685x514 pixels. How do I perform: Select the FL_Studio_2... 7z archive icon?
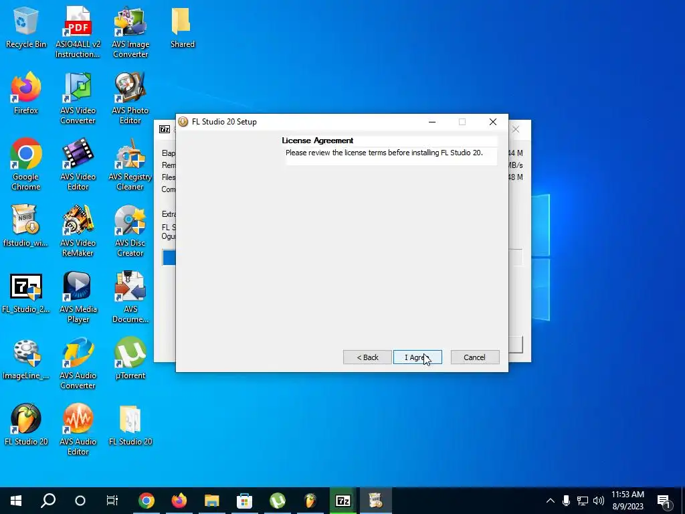(x=26, y=293)
